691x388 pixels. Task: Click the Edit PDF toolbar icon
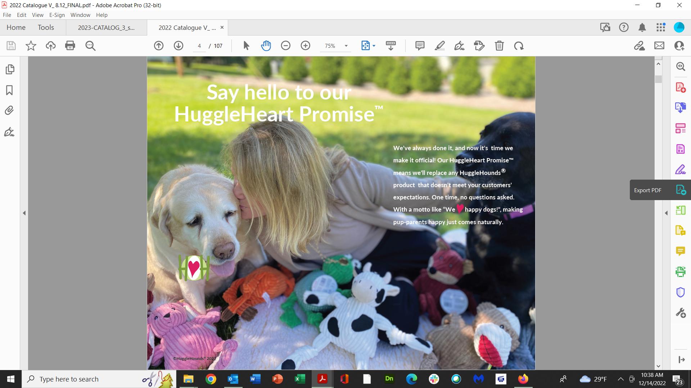click(x=479, y=46)
